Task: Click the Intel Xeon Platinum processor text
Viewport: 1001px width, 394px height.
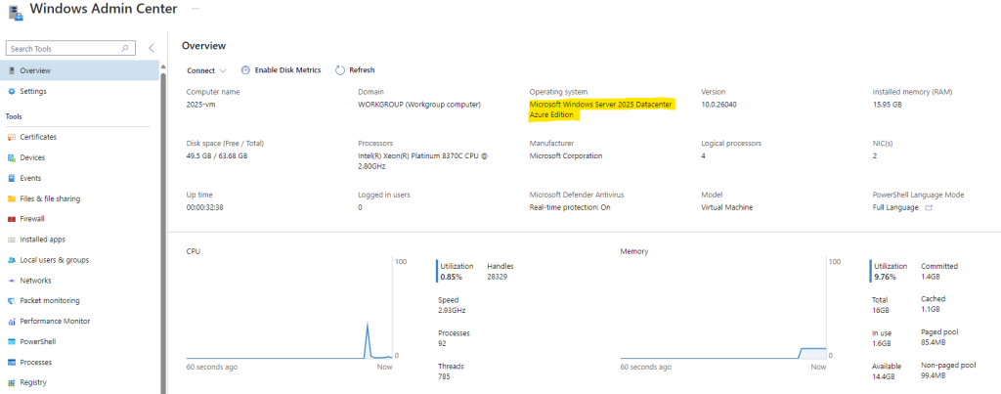Action: click(x=423, y=161)
